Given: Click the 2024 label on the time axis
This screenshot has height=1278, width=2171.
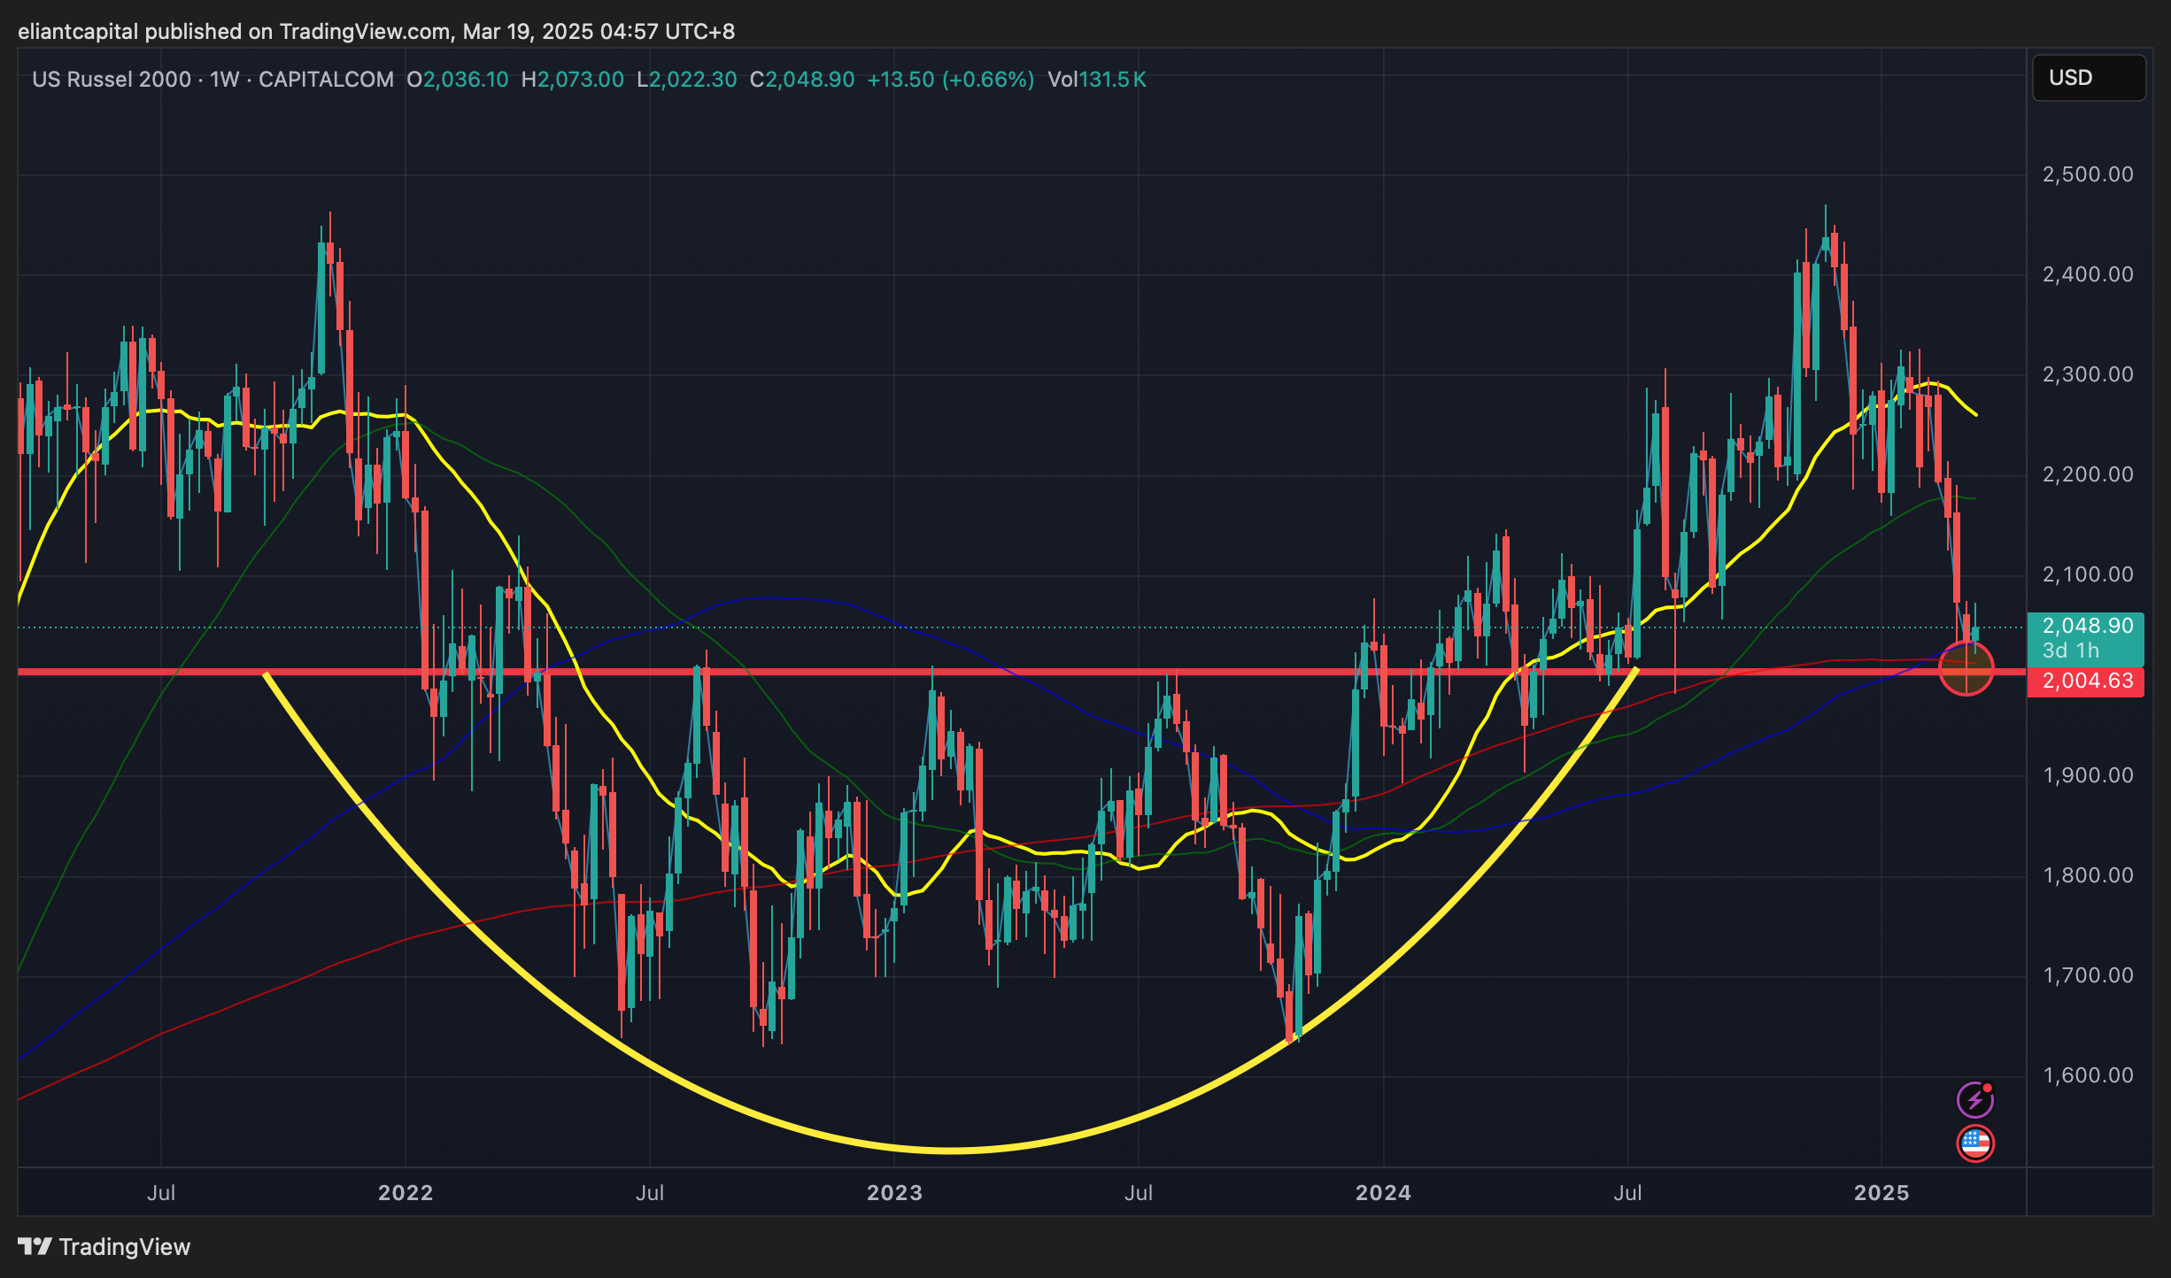Looking at the screenshot, I should click(1383, 1193).
